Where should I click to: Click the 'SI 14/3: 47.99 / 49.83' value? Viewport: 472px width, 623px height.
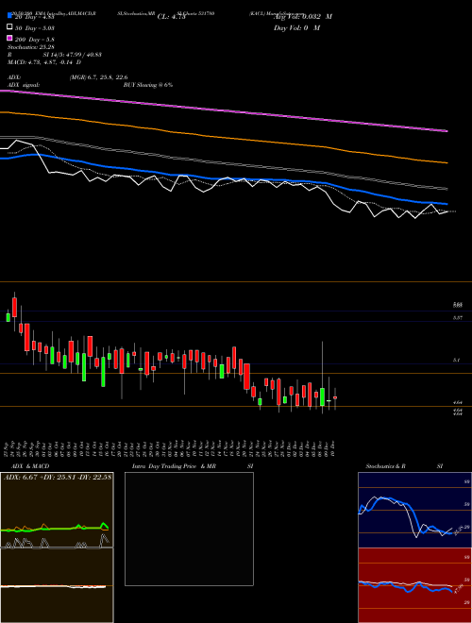[73, 55]
